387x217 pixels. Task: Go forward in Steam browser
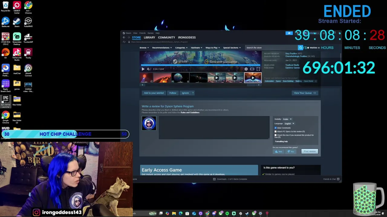tap(128, 37)
